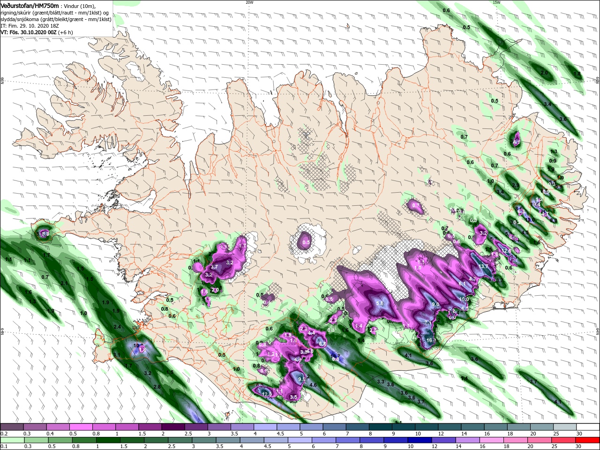Click the 6.8 precipitation value on the map
The height and width of the screenshot is (450, 600).
pyautogui.click(x=322, y=344)
